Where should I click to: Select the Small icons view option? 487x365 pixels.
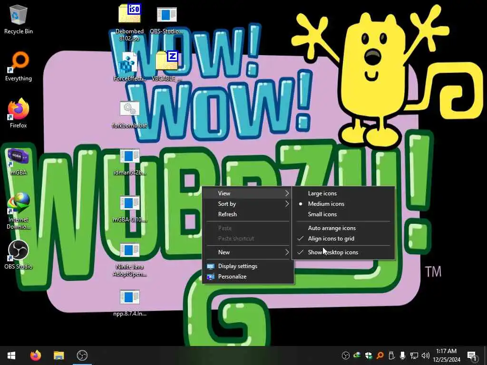pos(343,214)
